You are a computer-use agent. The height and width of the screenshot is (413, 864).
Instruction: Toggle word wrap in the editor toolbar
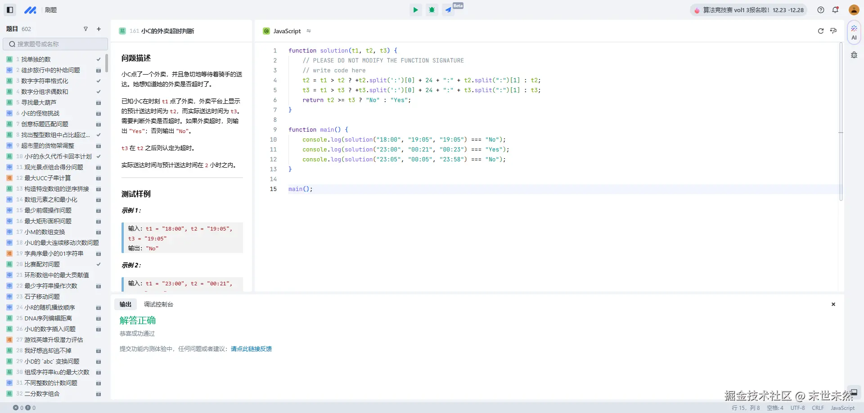pos(833,31)
